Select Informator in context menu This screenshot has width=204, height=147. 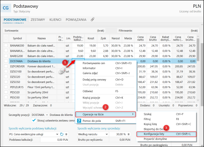(106, 68)
